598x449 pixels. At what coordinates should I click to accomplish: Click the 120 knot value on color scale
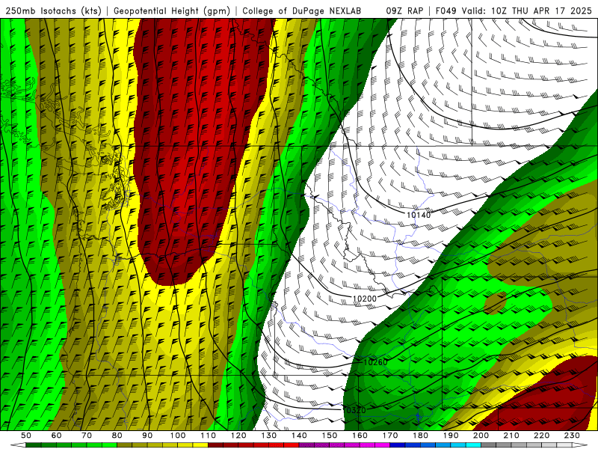[238, 436]
